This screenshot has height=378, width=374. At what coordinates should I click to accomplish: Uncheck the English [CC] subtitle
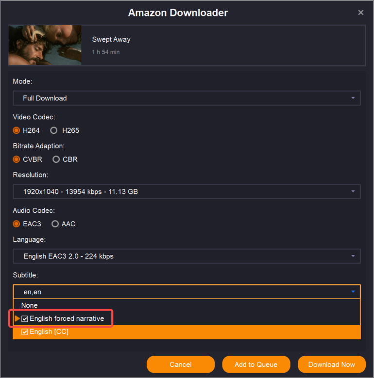coord(25,332)
